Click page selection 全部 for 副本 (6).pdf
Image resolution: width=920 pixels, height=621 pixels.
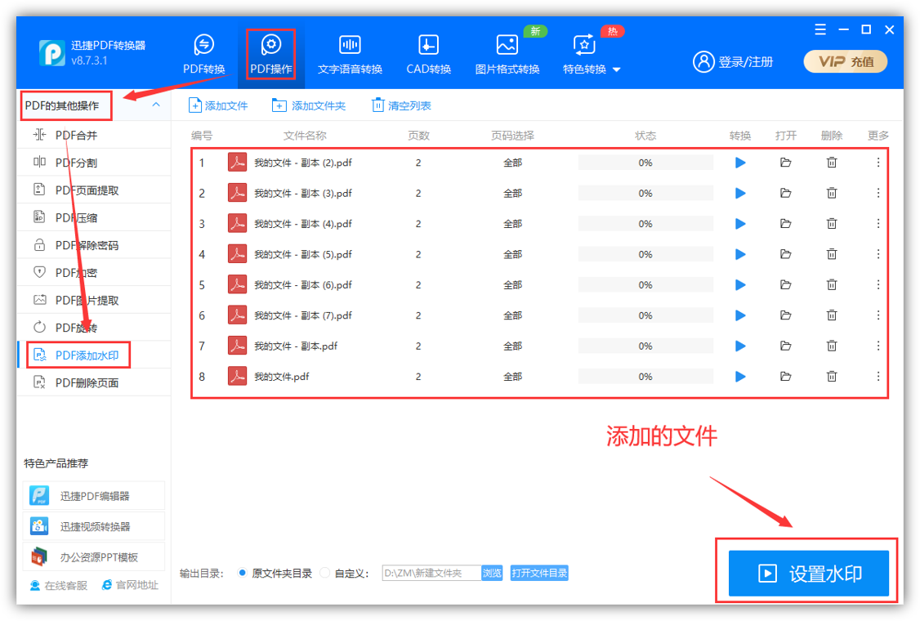pyautogui.click(x=512, y=284)
